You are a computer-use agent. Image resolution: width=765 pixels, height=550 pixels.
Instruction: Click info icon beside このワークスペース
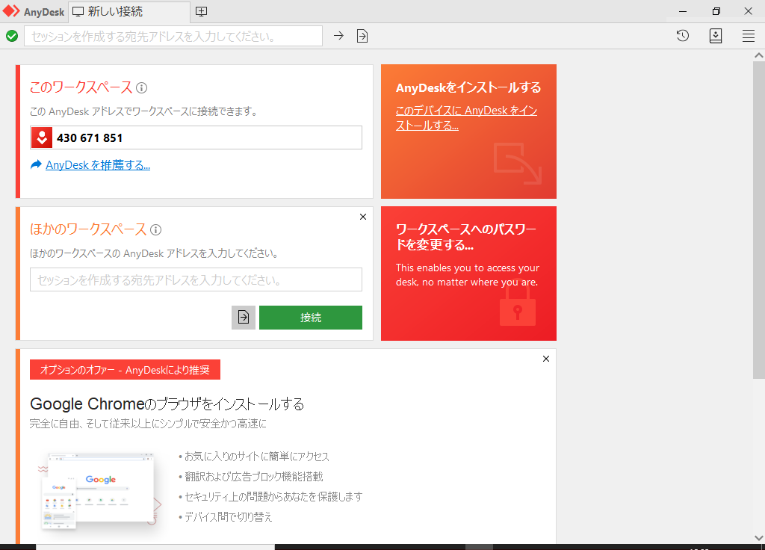coord(141,88)
